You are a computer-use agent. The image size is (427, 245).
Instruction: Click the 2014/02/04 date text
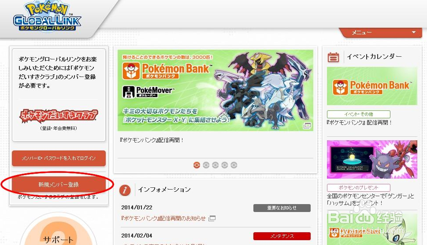(x=137, y=235)
